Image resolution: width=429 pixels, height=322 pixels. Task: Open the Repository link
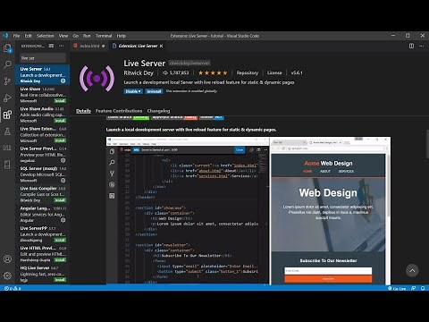248,72
